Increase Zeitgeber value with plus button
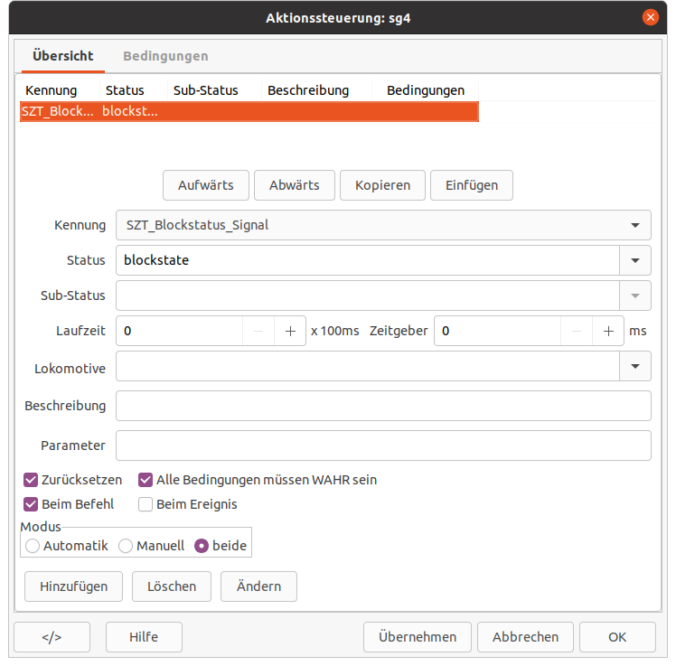This screenshot has height=666, width=676. (607, 331)
